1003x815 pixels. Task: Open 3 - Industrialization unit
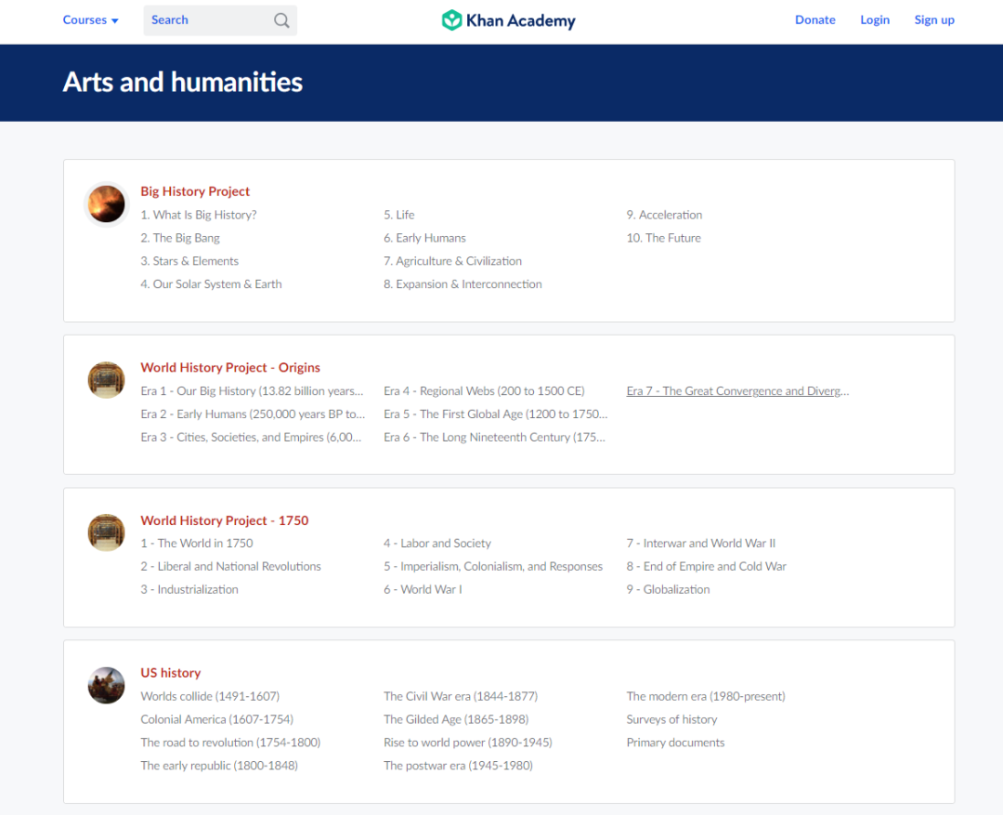[189, 589]
